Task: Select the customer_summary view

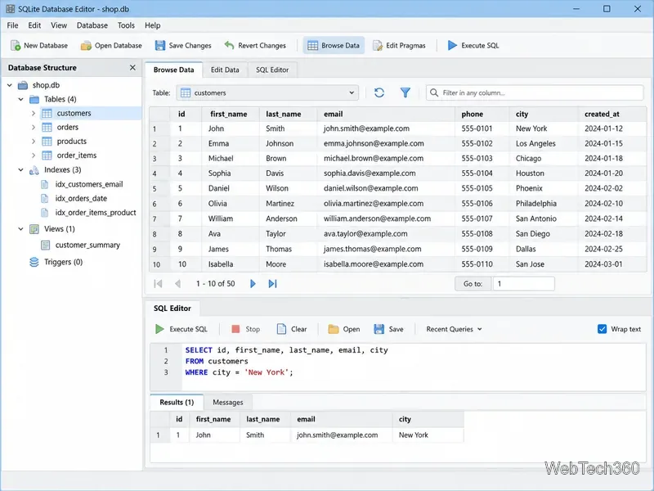Action: coord(87,245)
